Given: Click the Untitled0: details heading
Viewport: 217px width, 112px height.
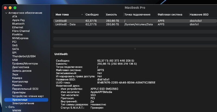Looking at the screenshot, I should (x=61, y=54).
